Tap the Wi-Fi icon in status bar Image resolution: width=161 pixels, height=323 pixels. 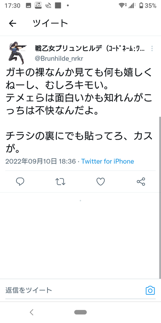tap(122, 6)
